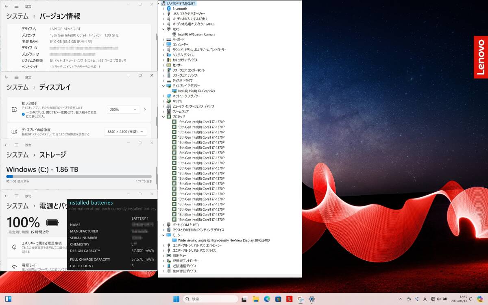Select Intel(R) AVStream Camera device
Viewport: 488px width, 305px height.
pyautogui.click(x=196, y=35)
